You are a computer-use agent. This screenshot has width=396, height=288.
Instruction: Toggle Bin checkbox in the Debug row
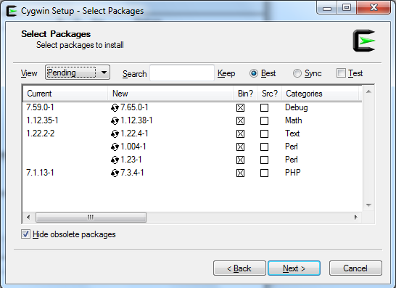(x=240, y=108)
